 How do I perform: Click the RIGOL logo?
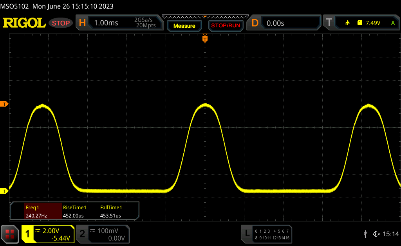24,23
